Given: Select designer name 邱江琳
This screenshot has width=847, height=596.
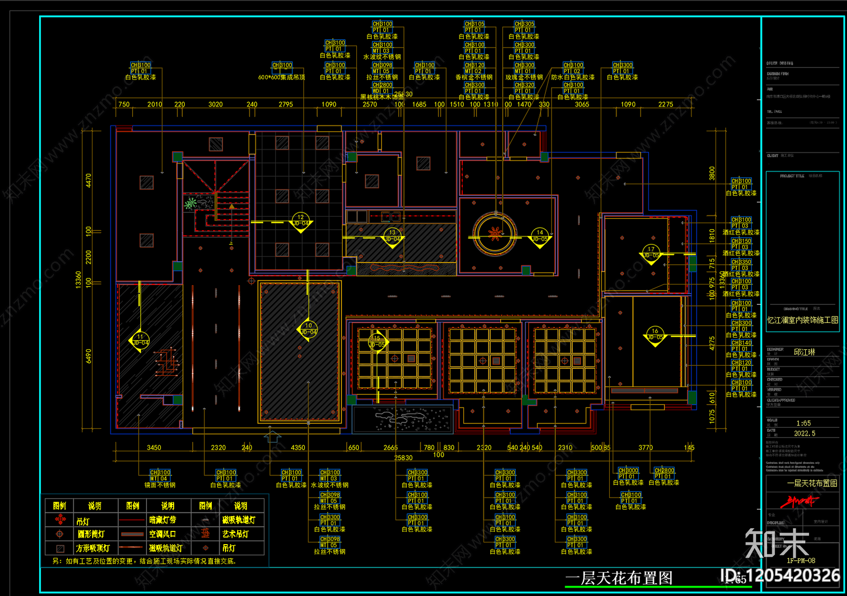Looking at the screenshot, I should pyautogui.click(x=804, y=352).
